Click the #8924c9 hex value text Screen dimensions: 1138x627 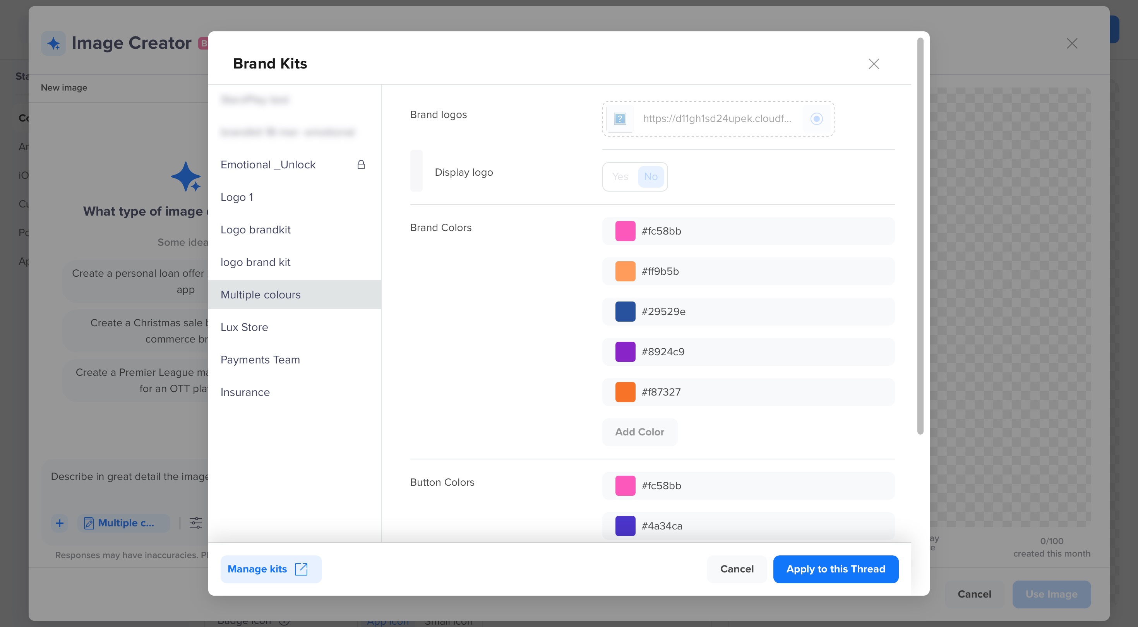(663, 352)
